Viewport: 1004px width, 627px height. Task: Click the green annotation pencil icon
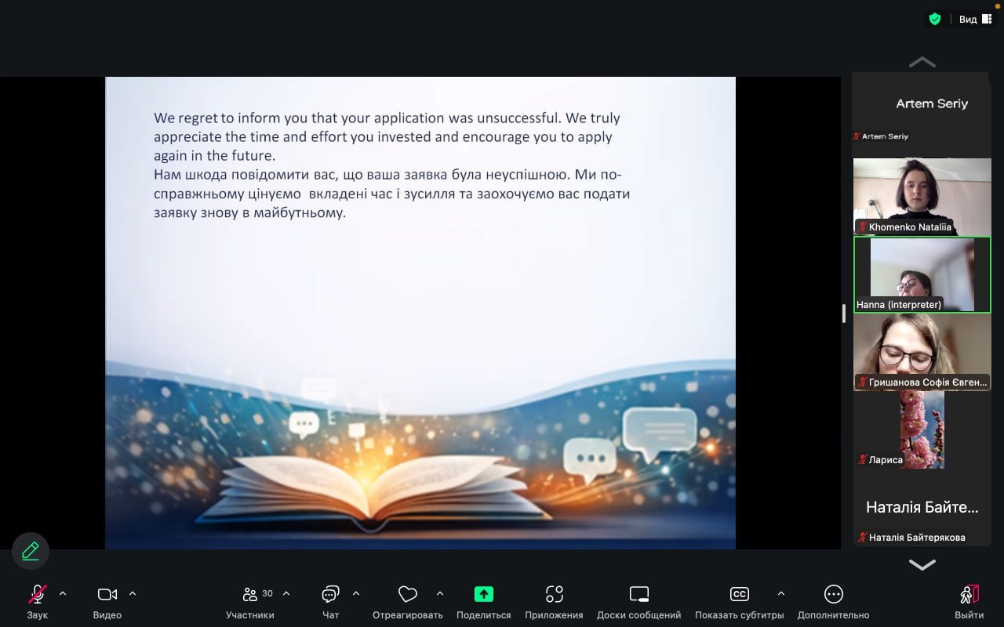pyautogui.click(x=31, y=551)
